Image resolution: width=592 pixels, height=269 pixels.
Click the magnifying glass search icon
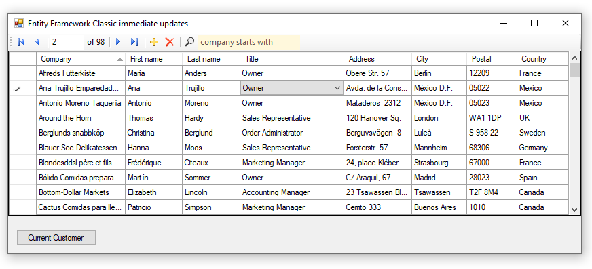(x=189, y=42)
